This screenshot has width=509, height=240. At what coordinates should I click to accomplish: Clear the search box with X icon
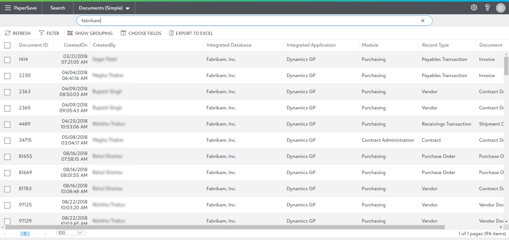coord(422,21)
